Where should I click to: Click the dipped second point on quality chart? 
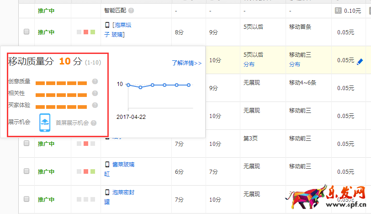[x=140, y=87]
